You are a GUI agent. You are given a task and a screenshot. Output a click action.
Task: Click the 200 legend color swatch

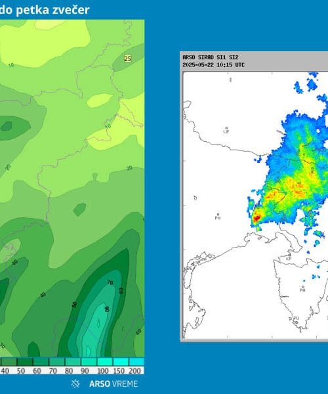[x=136, y=362]
